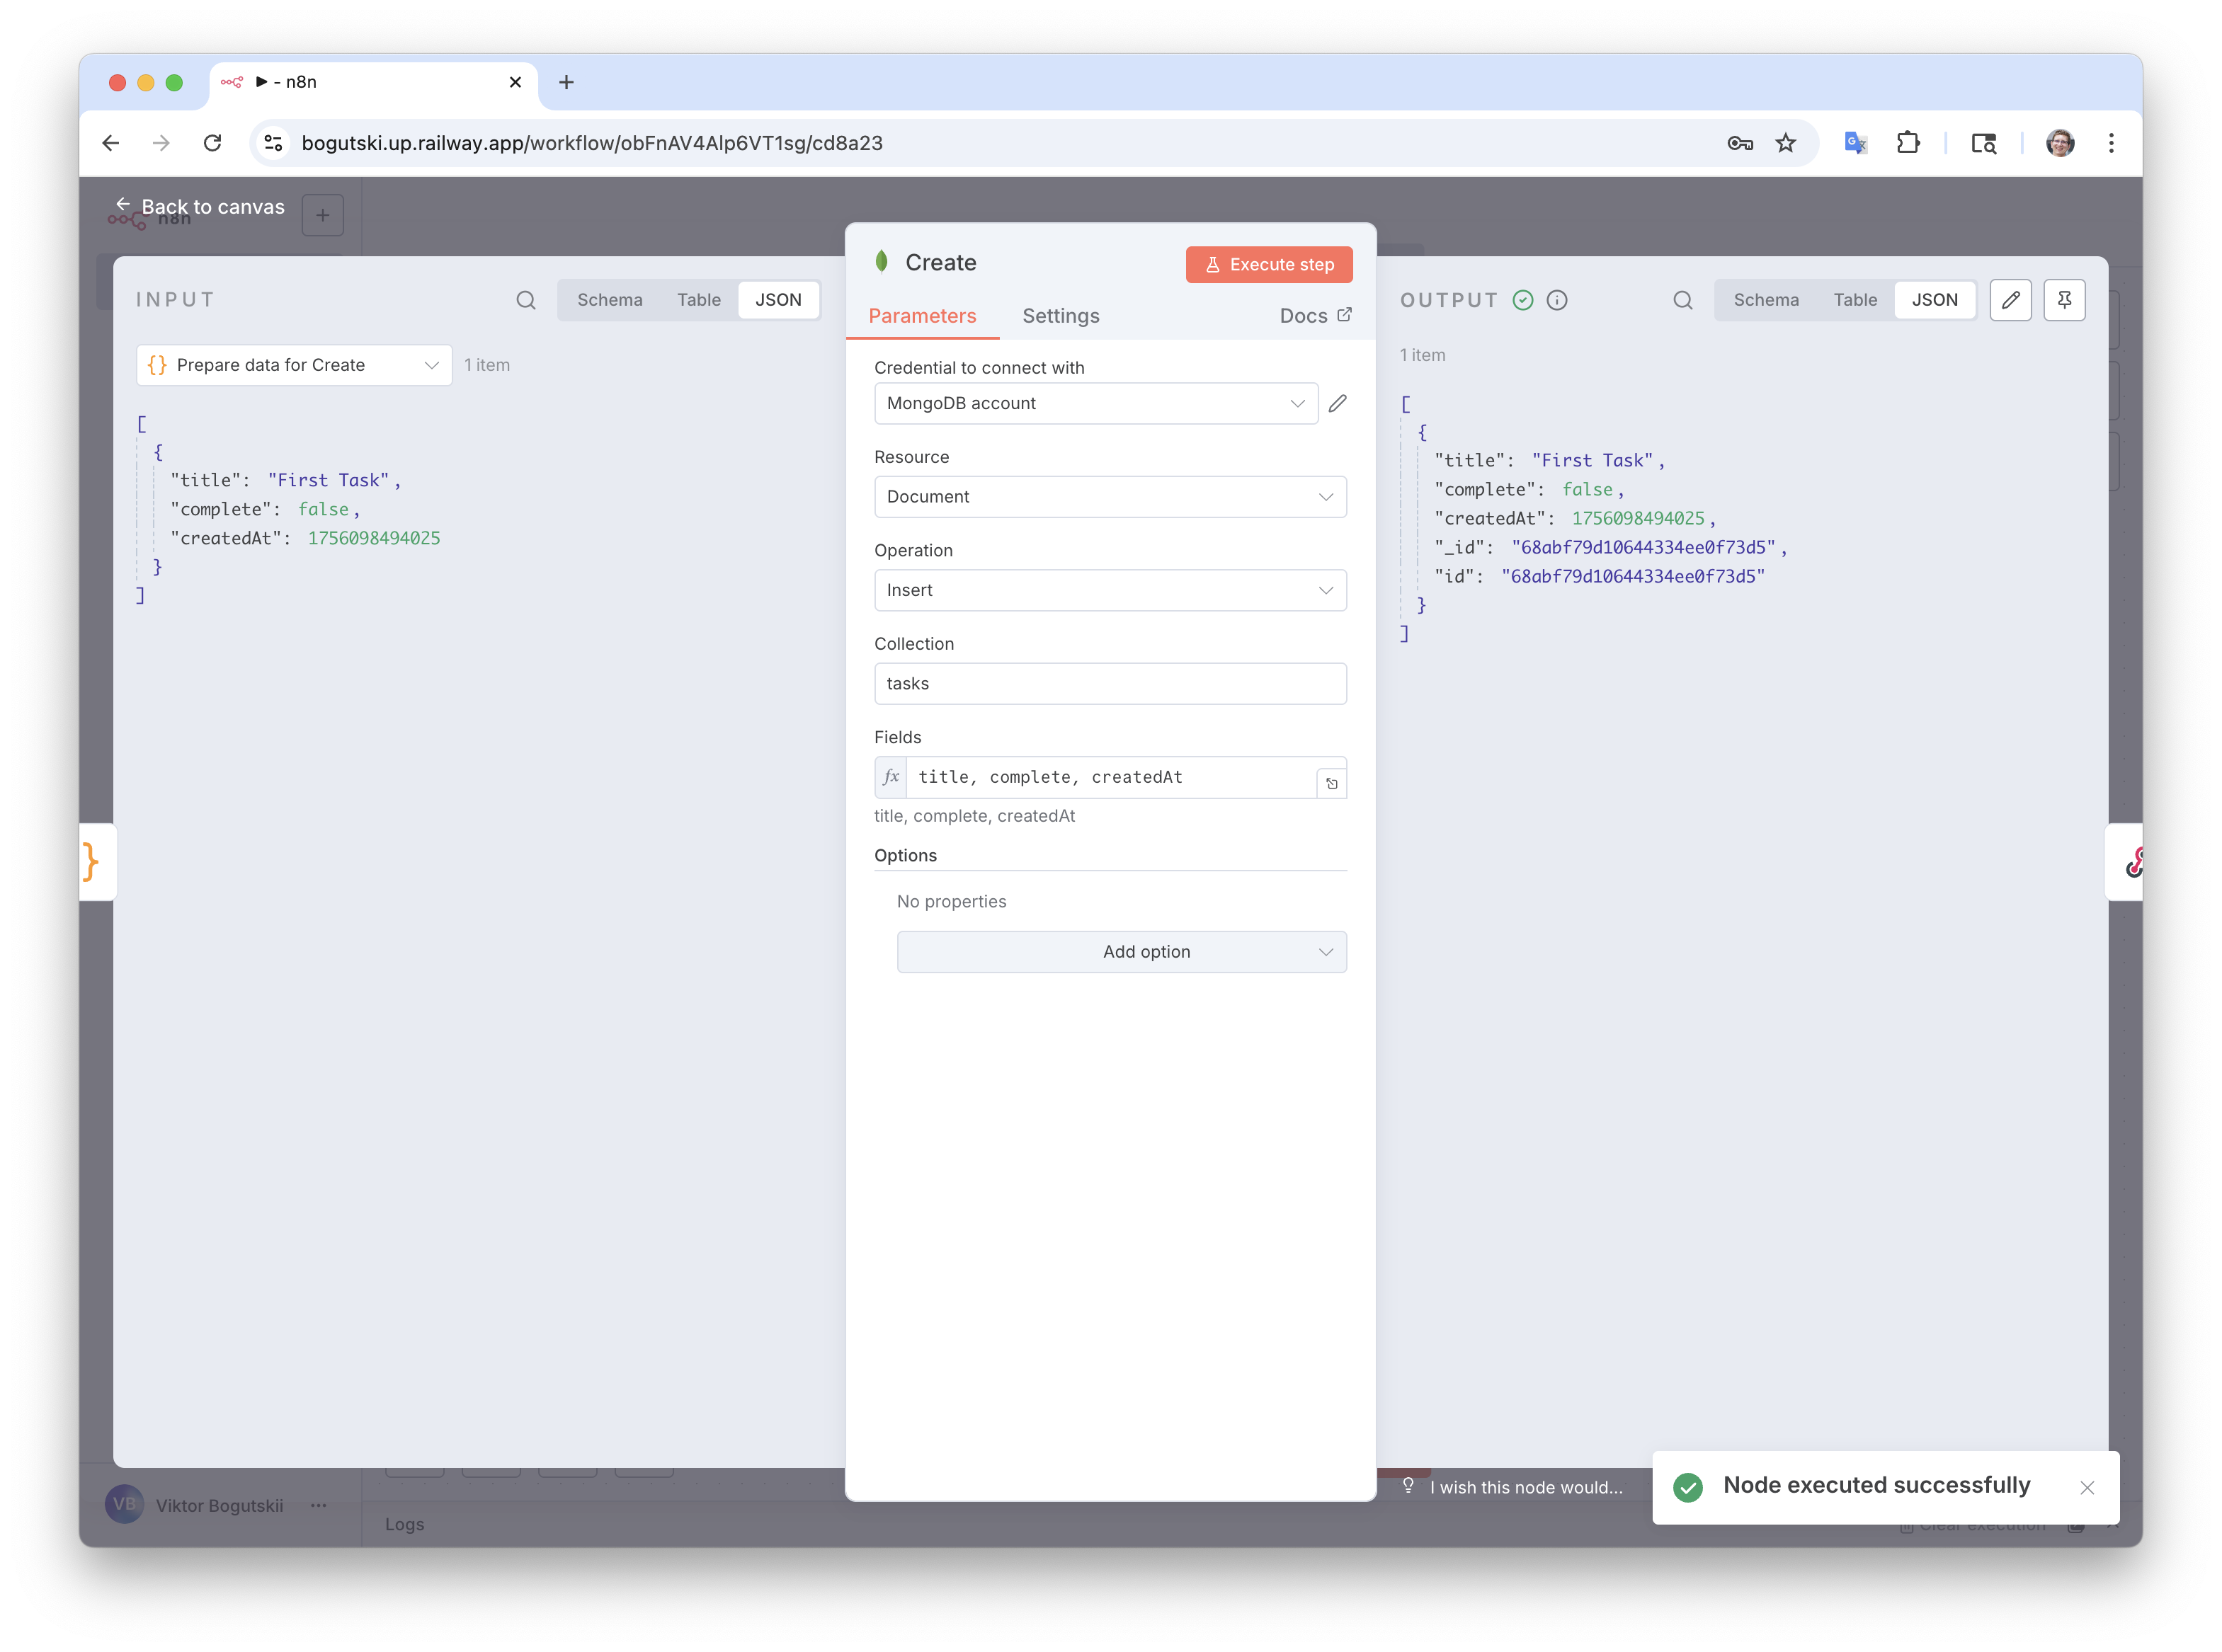Open the Settings tab
Viewport: 2222px width, 1652px height.
(1061, 316)
